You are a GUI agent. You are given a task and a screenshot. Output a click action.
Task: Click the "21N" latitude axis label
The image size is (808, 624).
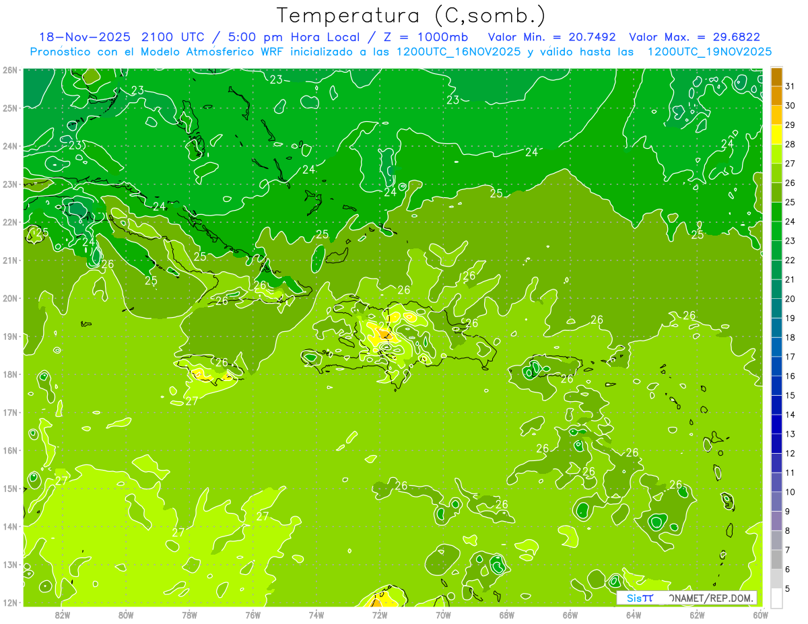click(x=10, y=260)
